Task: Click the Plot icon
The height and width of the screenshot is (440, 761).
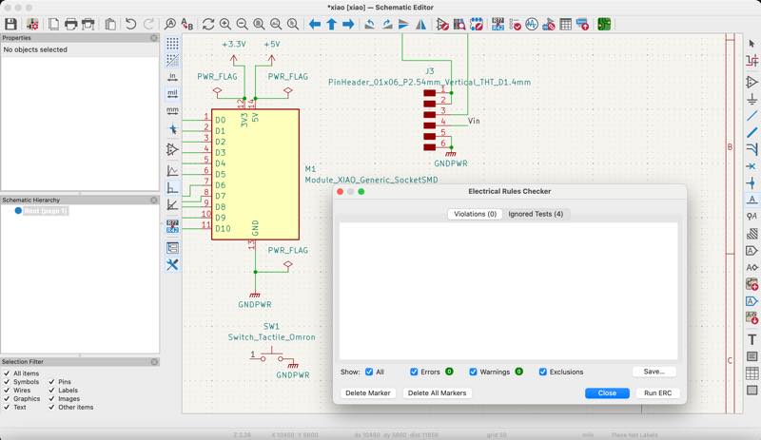Action: (x=88, y=24)
